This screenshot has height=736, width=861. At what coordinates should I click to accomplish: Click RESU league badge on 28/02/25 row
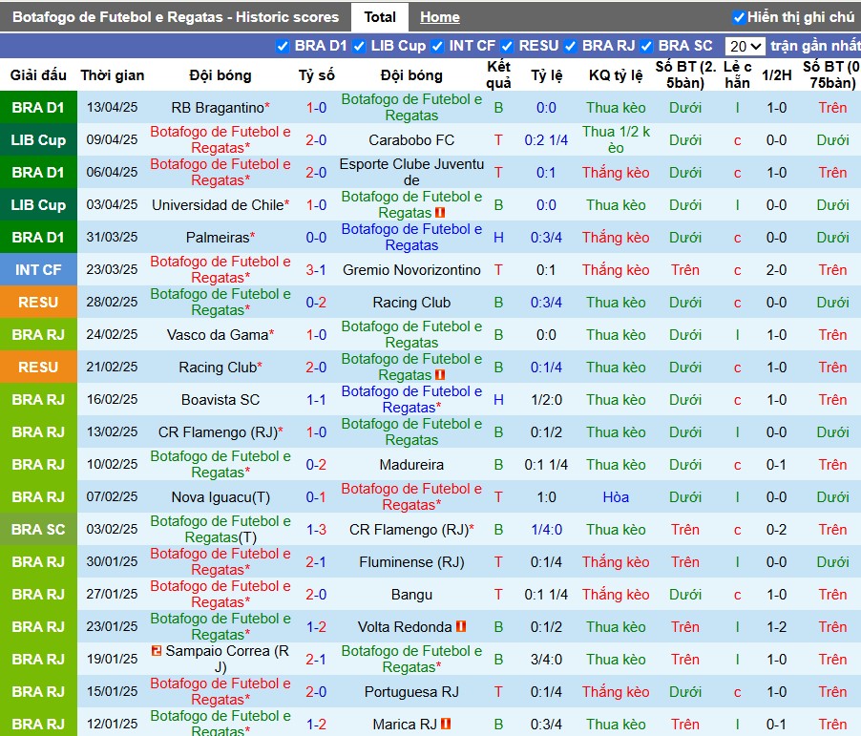point(38,302)
